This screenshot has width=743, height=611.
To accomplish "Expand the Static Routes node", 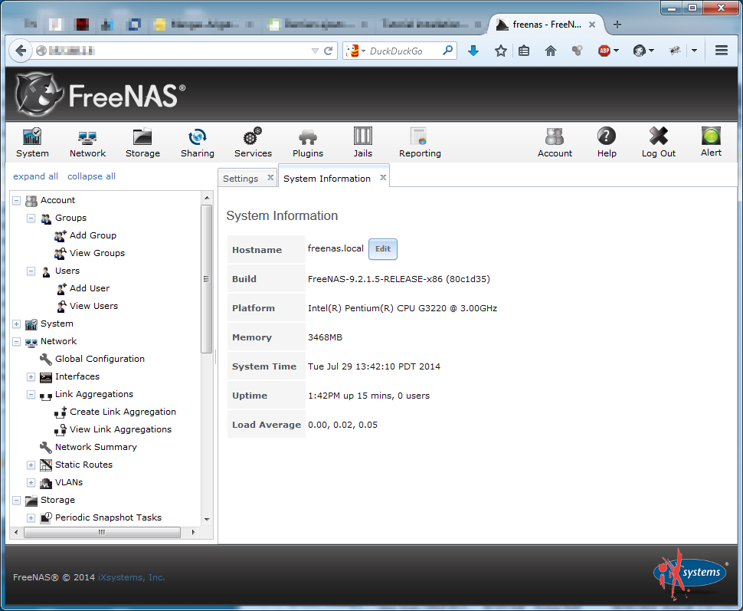I will click(31, 465).
